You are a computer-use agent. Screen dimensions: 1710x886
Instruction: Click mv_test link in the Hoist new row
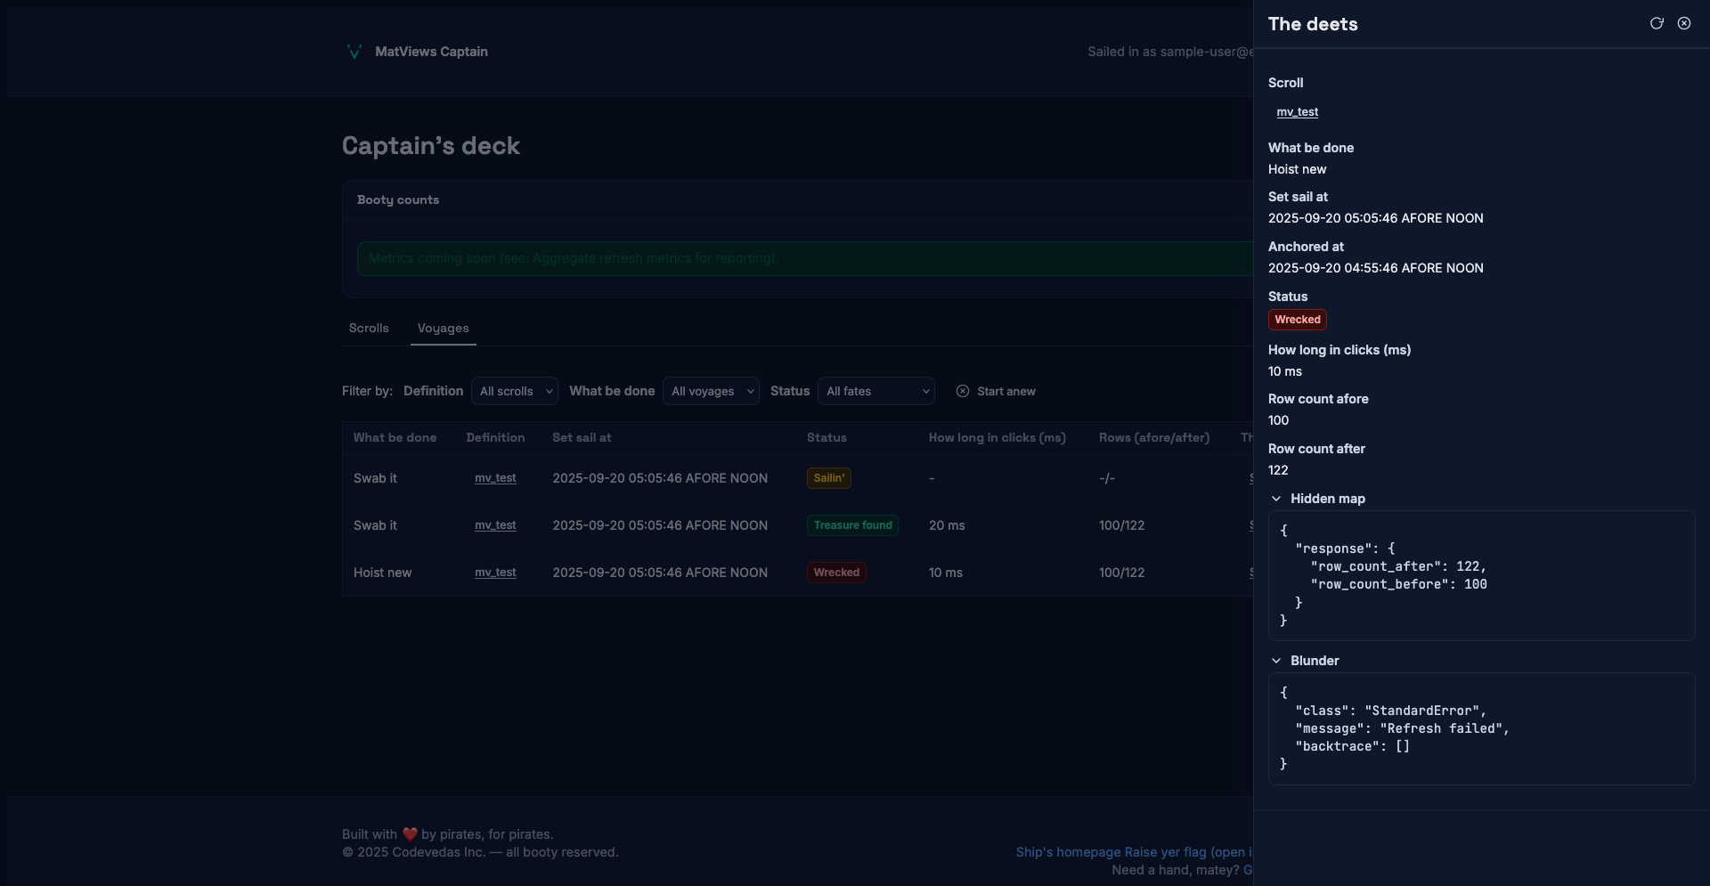coord(495,573)
